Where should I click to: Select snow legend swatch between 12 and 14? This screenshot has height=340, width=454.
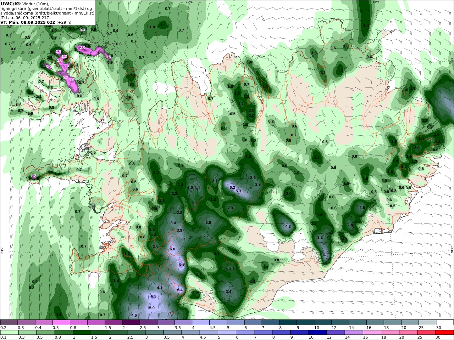340,323
